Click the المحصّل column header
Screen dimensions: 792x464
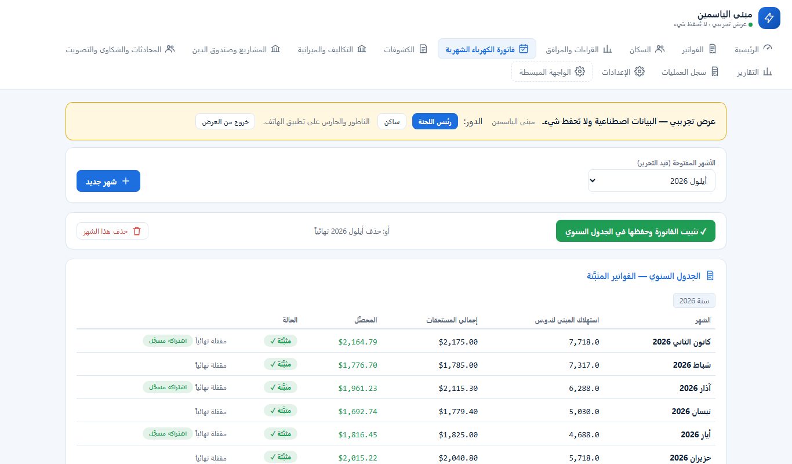click(366, 320)
